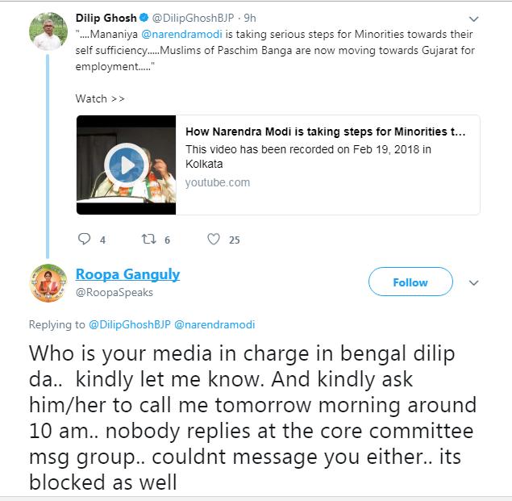The height and width of the screenshot is (501, 512).
Task: Retweet Dilip Ghosh's tweet
Action: point(148,240)
